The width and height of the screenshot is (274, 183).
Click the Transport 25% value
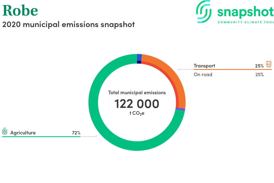(x=259, y=66)
